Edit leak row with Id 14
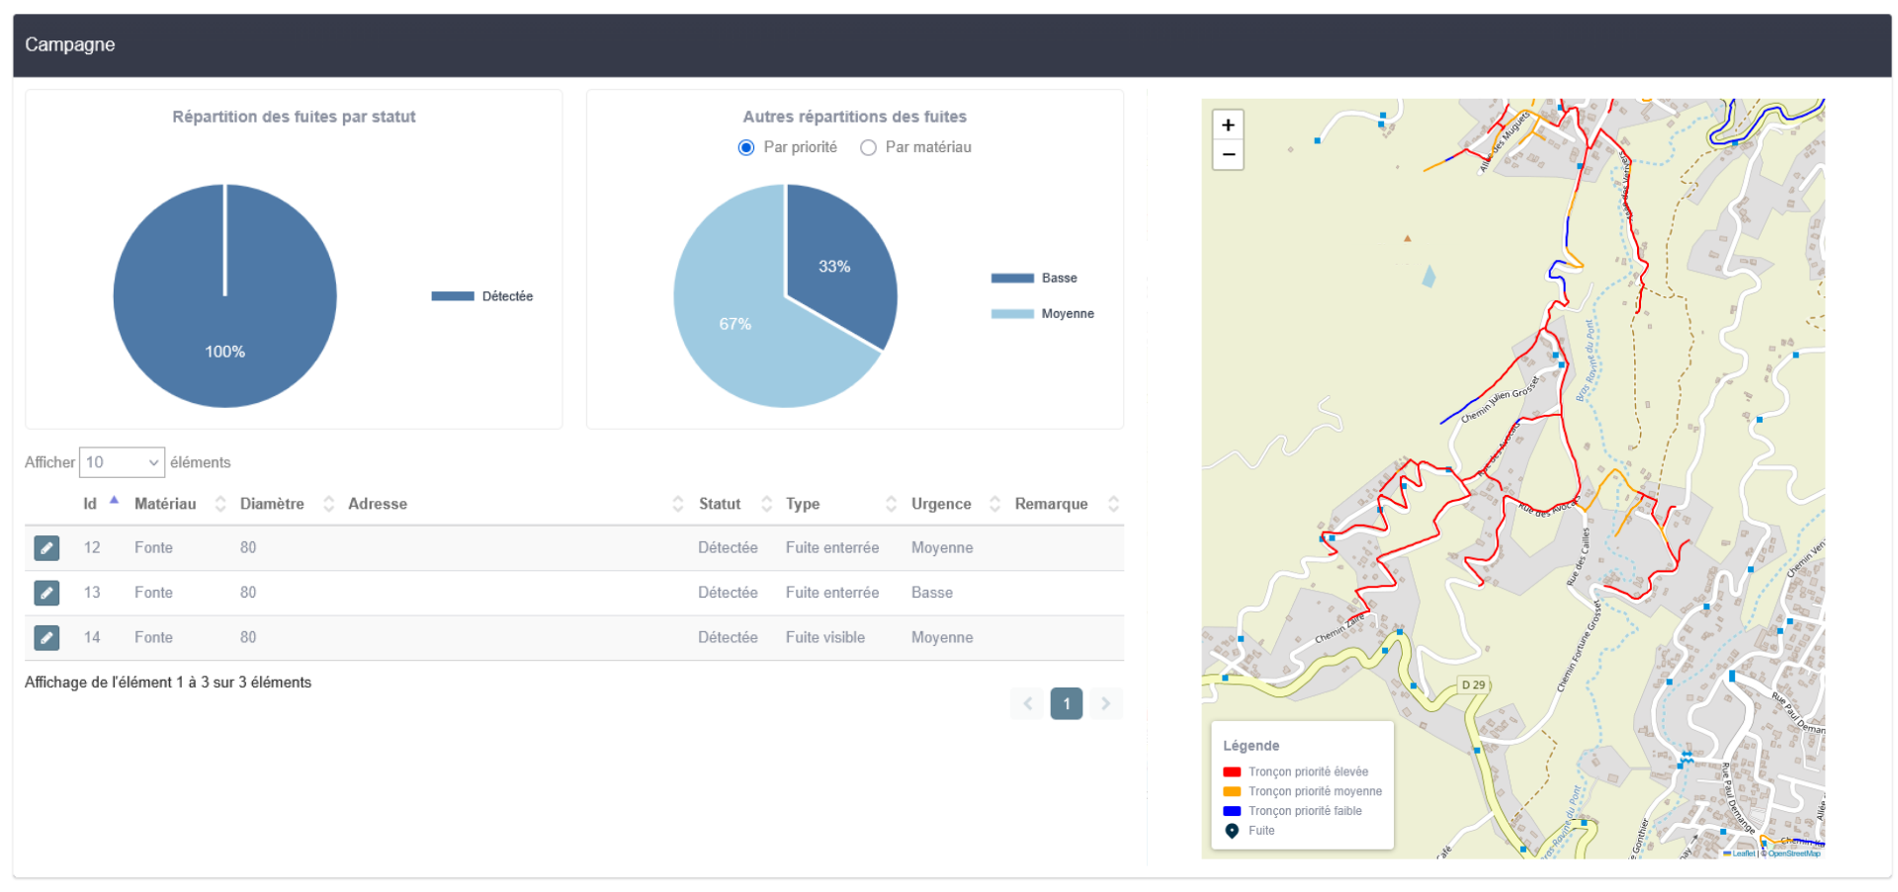Viewport: 1898px width, 892px height. [x=46, y=638]
